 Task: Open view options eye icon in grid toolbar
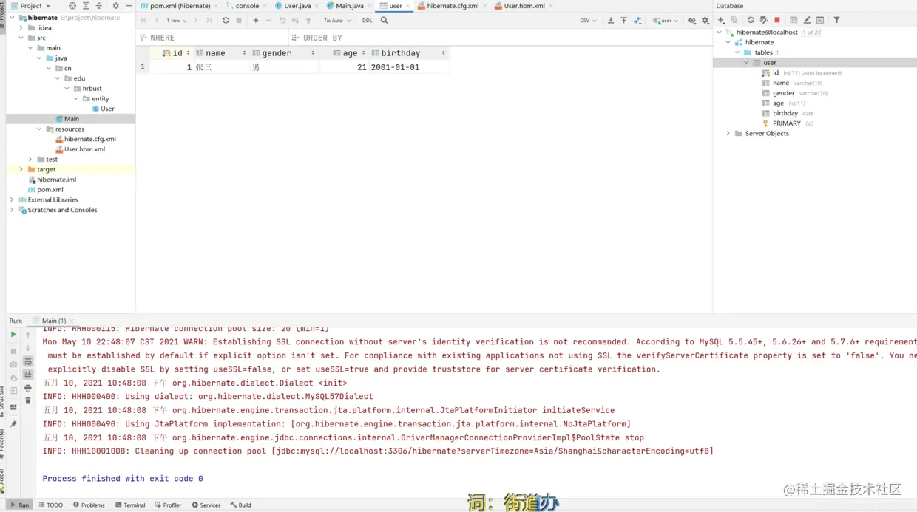pyautogui.click(x=692, y=21)
